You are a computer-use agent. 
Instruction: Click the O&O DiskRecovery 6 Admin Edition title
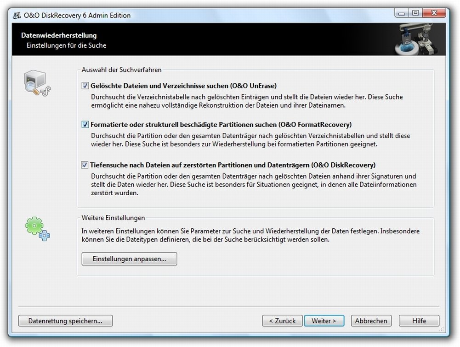[x=77, y=15]
